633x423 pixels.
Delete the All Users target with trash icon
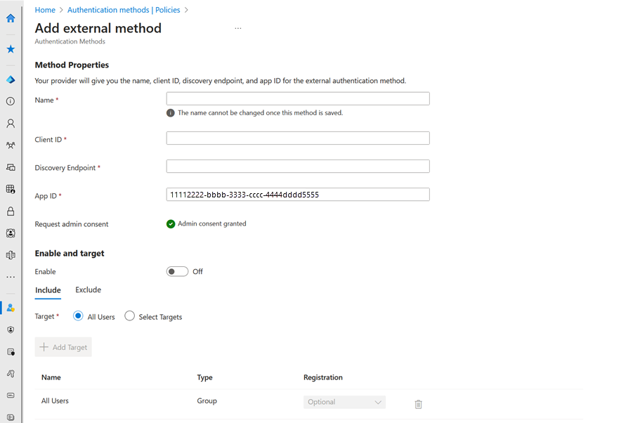pos(418,404)
